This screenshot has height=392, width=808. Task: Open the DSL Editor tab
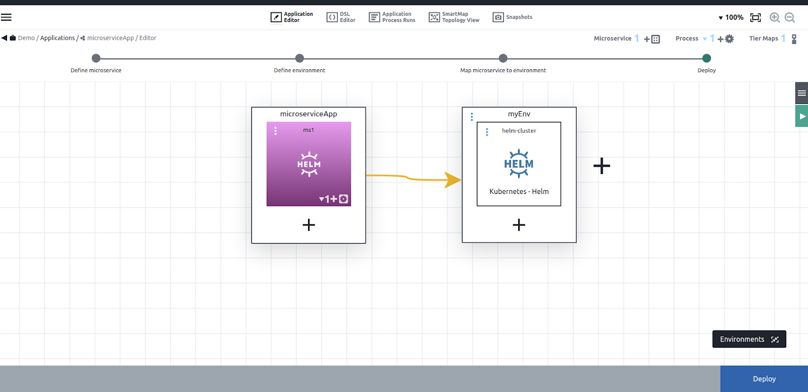(341, 17)
